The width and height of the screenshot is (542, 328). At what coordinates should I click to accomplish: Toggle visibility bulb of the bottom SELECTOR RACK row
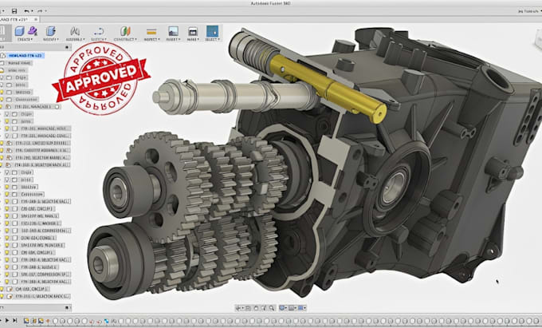[2, 297]
